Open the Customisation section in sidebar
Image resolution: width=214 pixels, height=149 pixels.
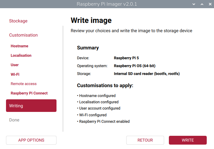tap(23, 35)
